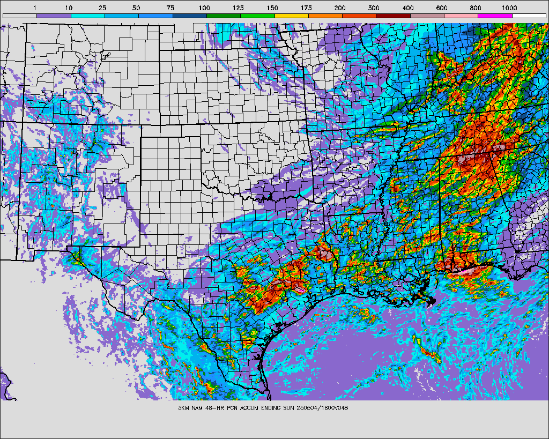549x439 pixels.
Task: Click the legend label 800
Action: (476, 8)
